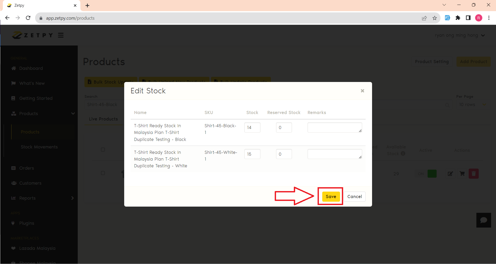Image resolution: width=496 pixels, height=264 pixels.
Task: Select Products submenu item
Action: [x=30, y=132]
